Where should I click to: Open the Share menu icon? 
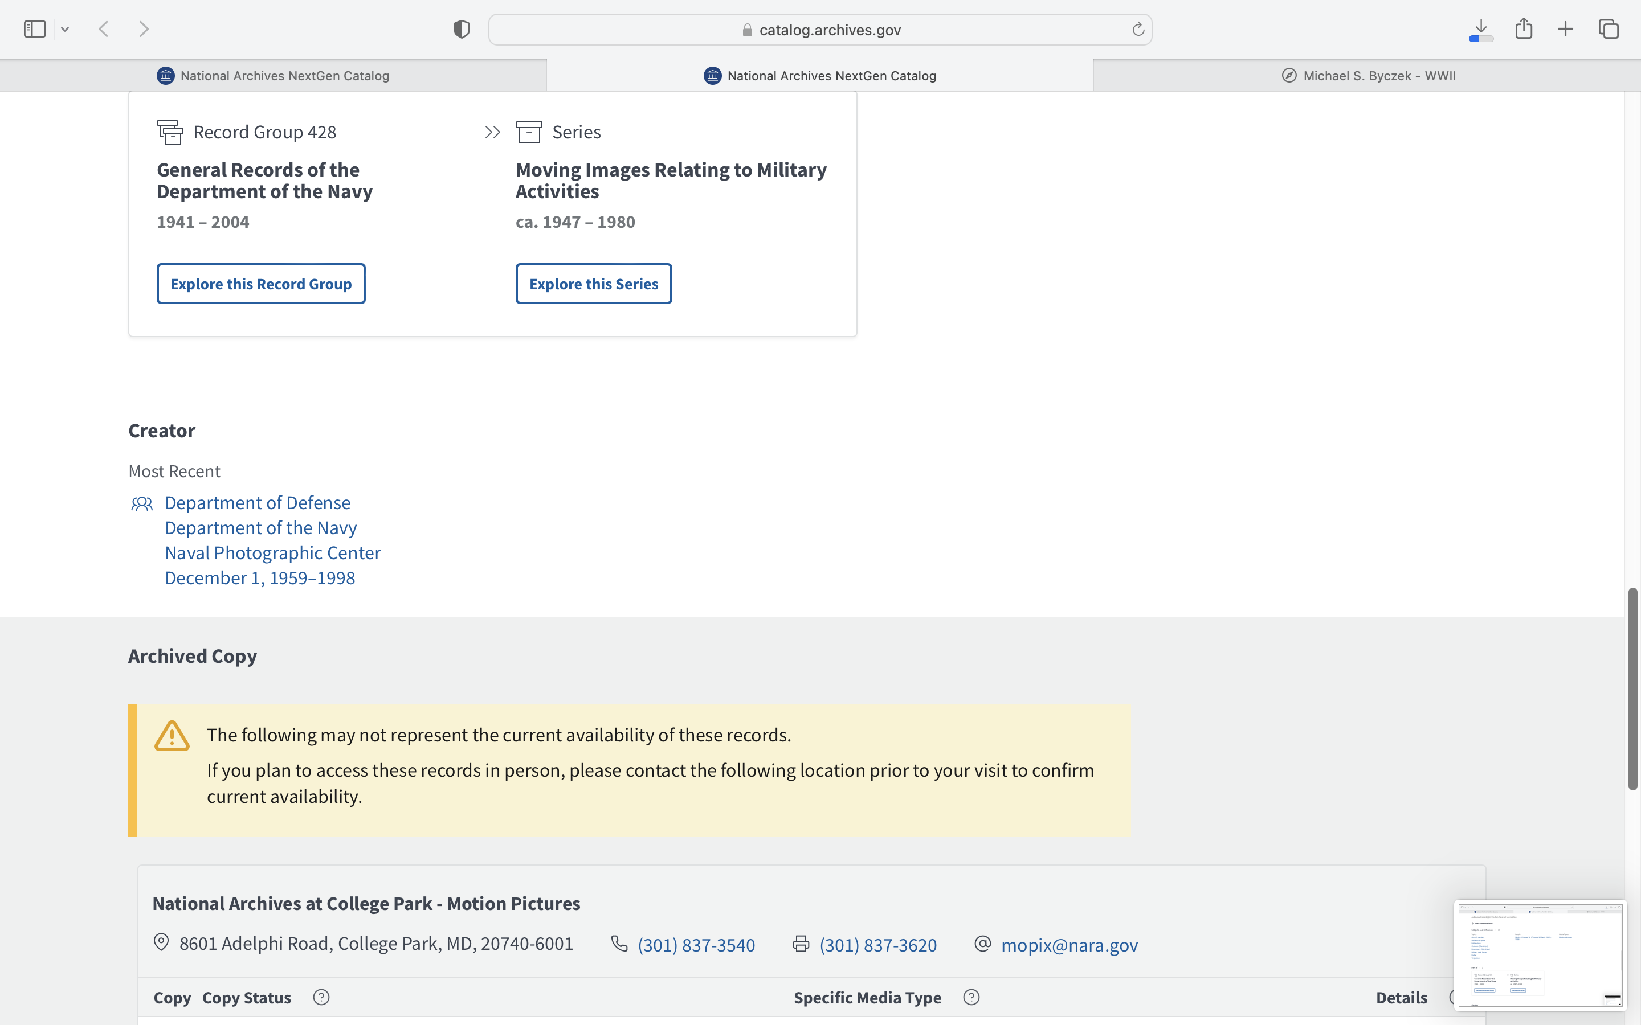[1524, 28]
